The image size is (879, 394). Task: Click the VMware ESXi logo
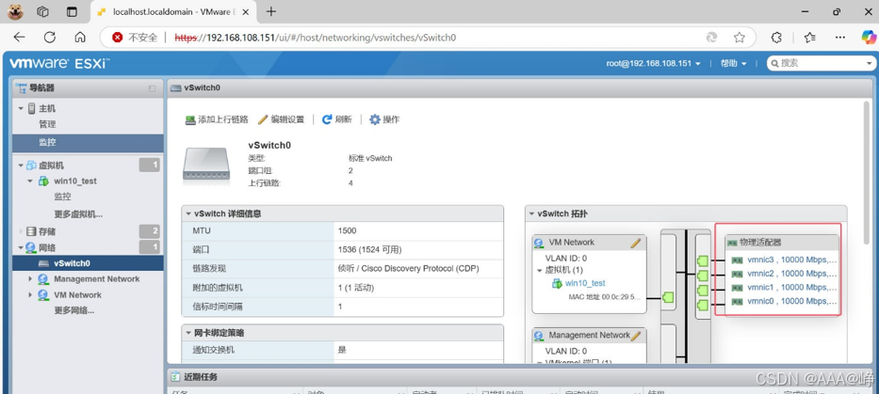[x=59, y=63]
